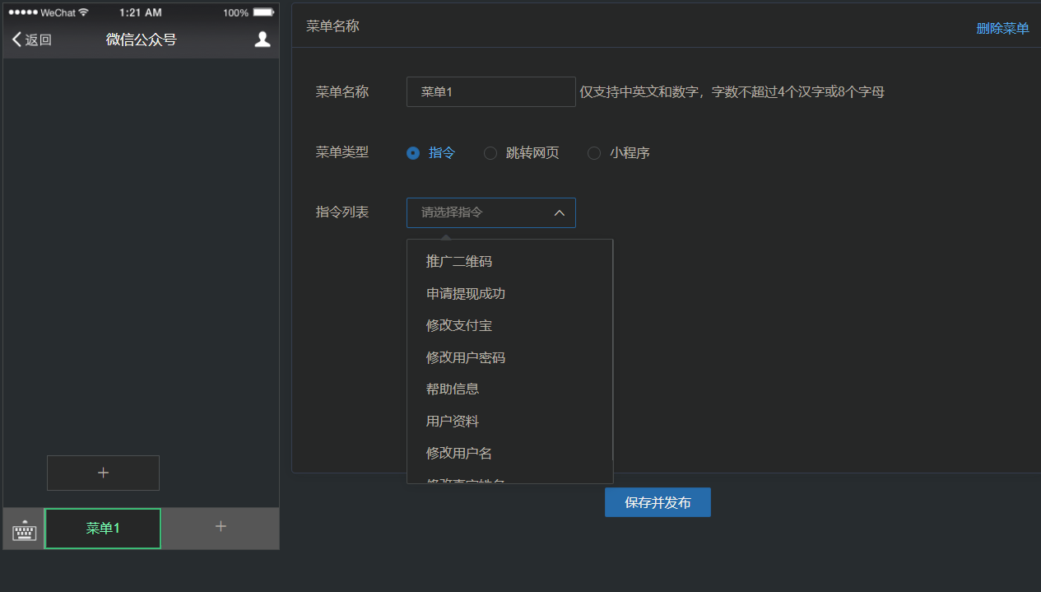This screenshot has width=1041, height=592.
Task: Click the 保存并发布 button
Action: point(658,502)
